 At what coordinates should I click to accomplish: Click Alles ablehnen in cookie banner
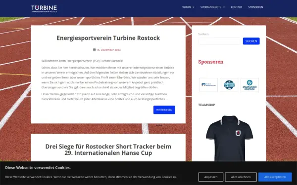[x=241, y=177]
